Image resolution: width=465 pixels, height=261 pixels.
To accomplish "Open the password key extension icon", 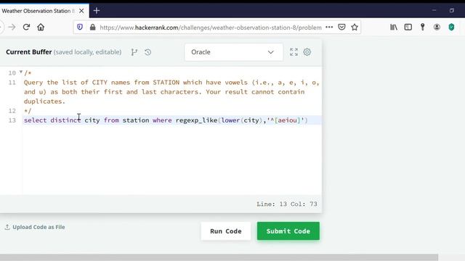I will (x=423, y=28).
